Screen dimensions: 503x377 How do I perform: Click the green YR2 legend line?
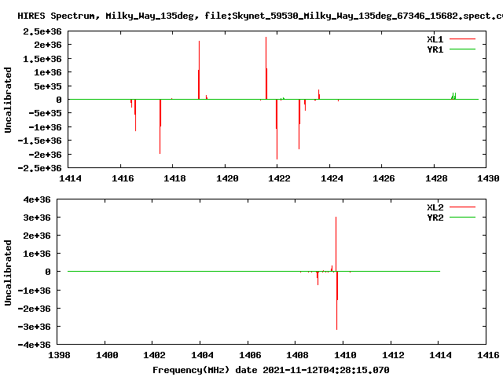point(462,218)
